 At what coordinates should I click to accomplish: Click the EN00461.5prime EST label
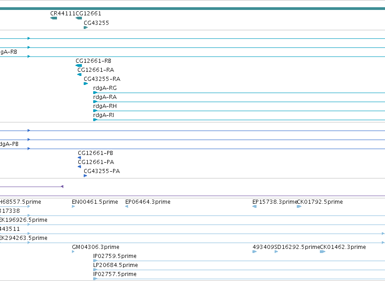[95, 202]
